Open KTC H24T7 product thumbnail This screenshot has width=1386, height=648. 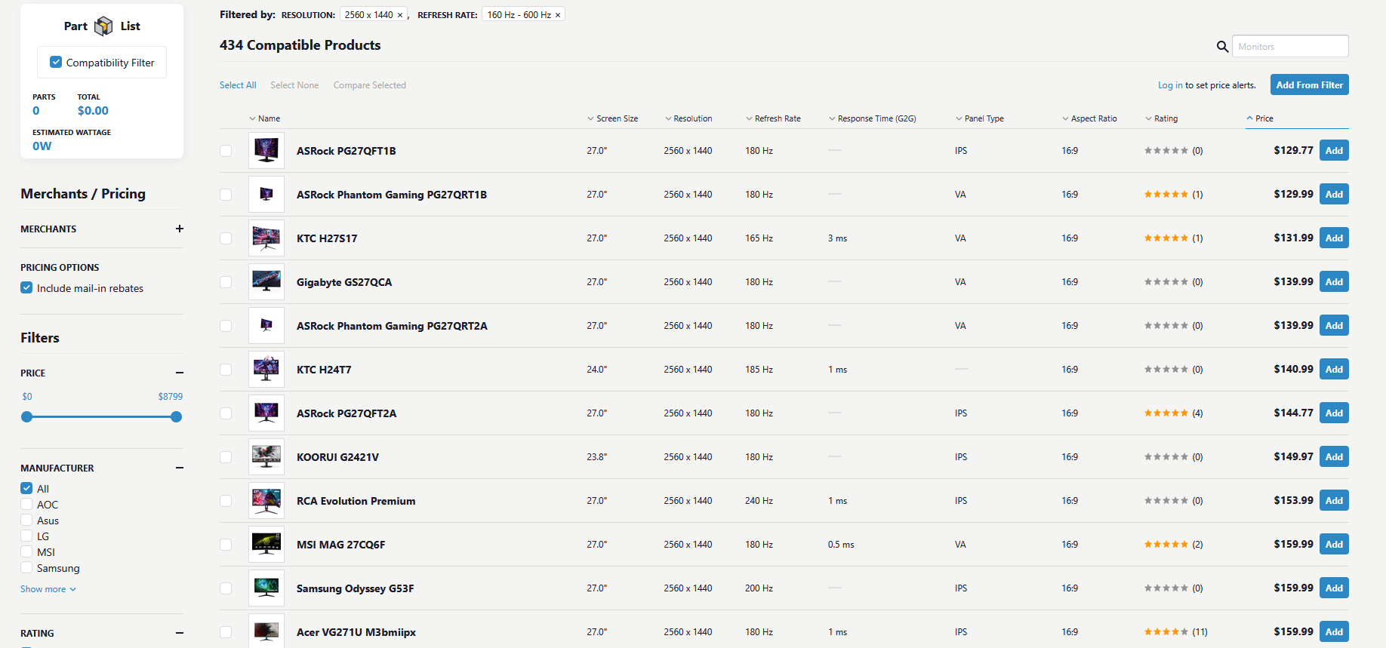point(266,370)
